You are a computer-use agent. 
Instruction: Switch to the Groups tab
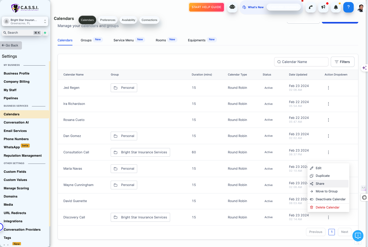[x=86, y=40]
